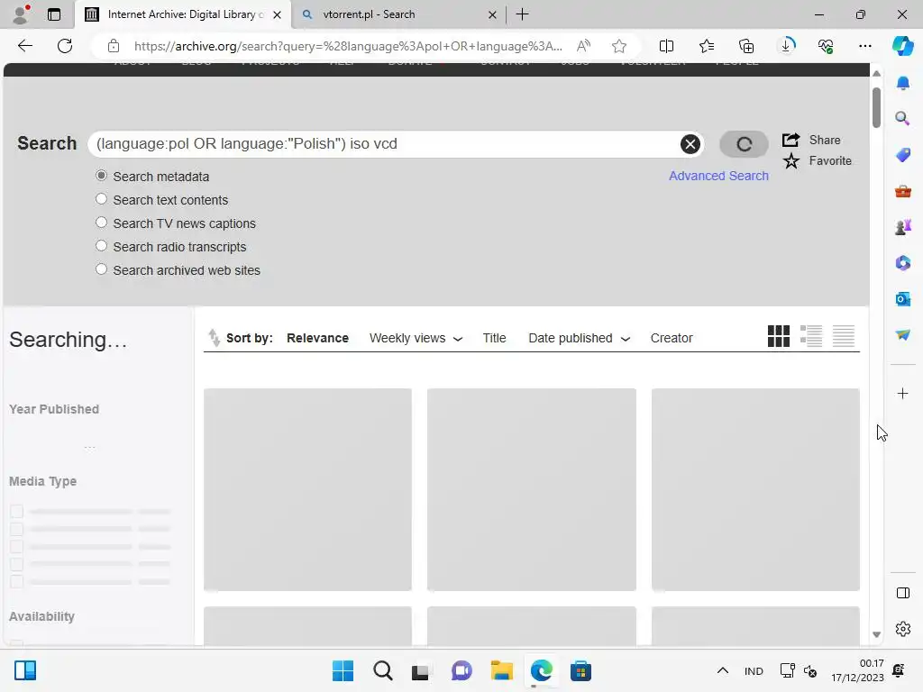Image resolution: width=923 pixels, height=692 pixels.
Task: Add a sidebar app with plus
Action: click(902, 393)
